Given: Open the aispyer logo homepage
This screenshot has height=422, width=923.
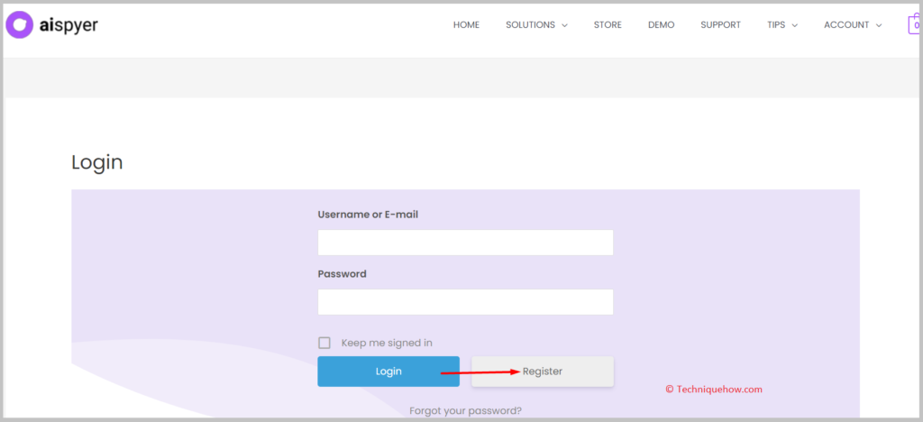Looking at the screenshot, I should 51,24.
